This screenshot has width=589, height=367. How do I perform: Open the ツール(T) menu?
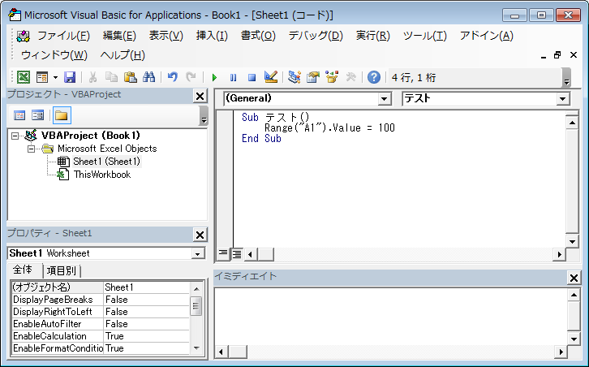[425, 36]
